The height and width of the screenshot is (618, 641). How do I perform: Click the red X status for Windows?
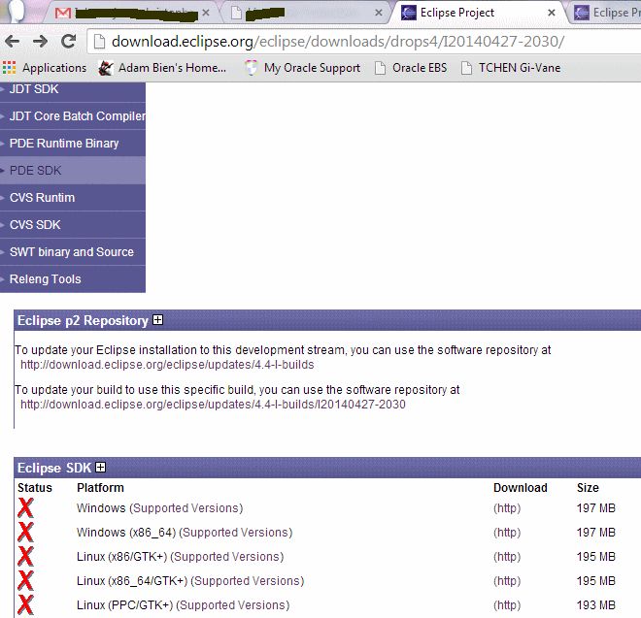[25, 507]
